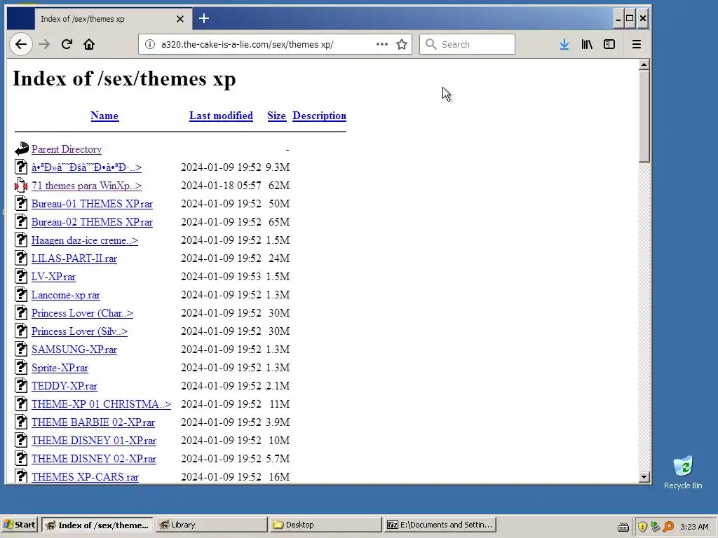Close the 'Index of /sex/themes xp' tab
The height and width of the screenshot is (538, 718).
[180, 19]
